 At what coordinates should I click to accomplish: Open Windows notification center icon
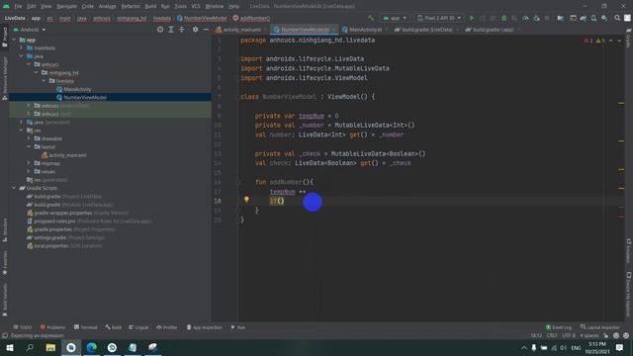pyautogui.click(x=619, y=347)
